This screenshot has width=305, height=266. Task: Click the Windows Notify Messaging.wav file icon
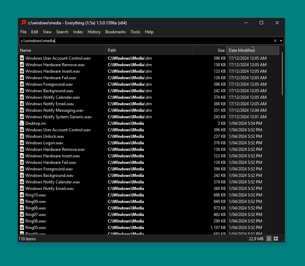coord(22,110)
